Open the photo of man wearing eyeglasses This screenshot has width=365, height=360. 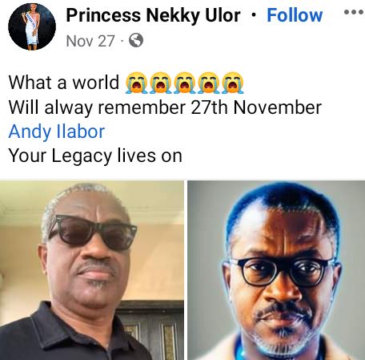(276, 270)
